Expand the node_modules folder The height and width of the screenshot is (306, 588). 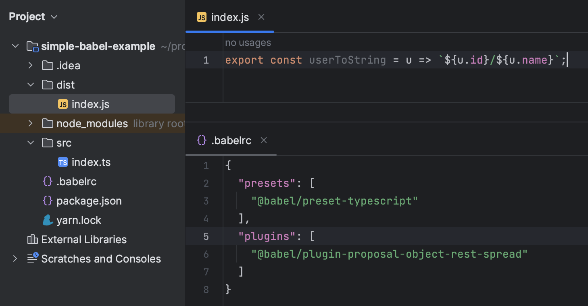point(30,123)
